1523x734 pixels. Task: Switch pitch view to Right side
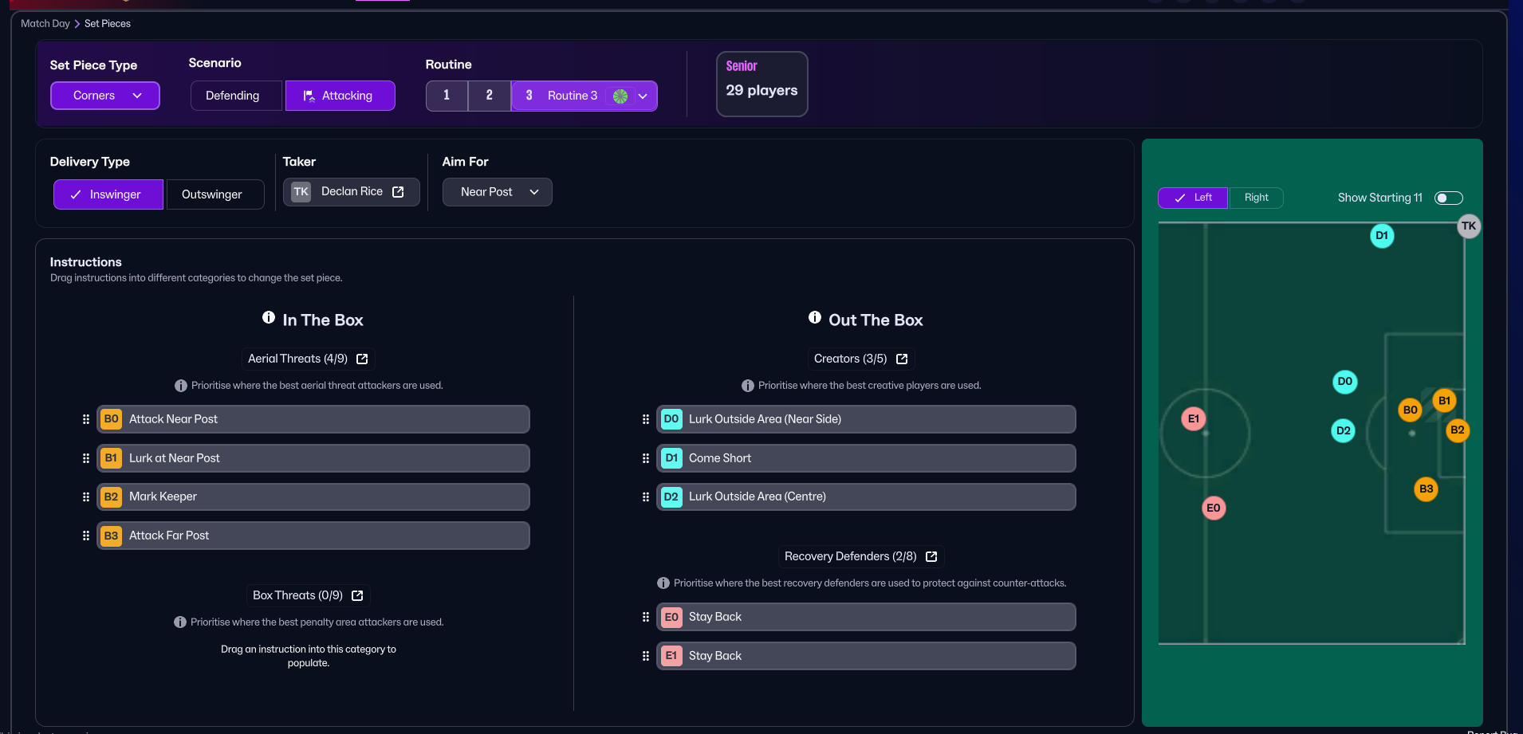coord(1255,198)
